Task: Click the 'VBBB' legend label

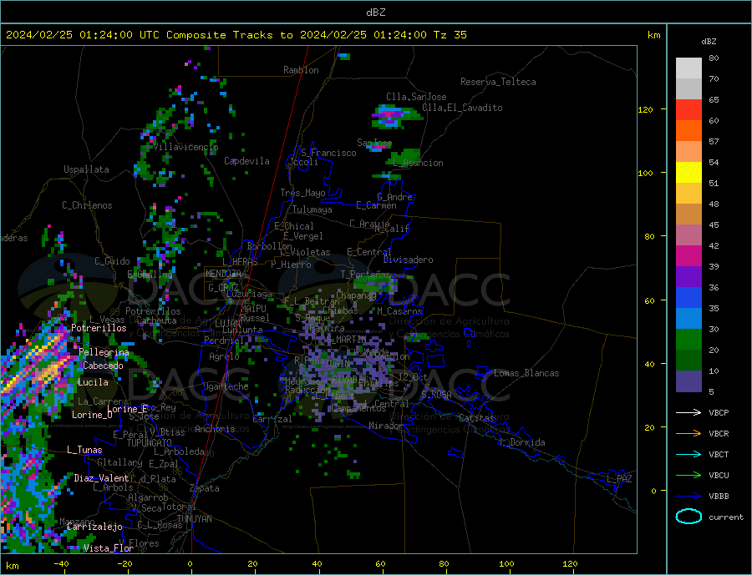Action: (x=719, y=497)
